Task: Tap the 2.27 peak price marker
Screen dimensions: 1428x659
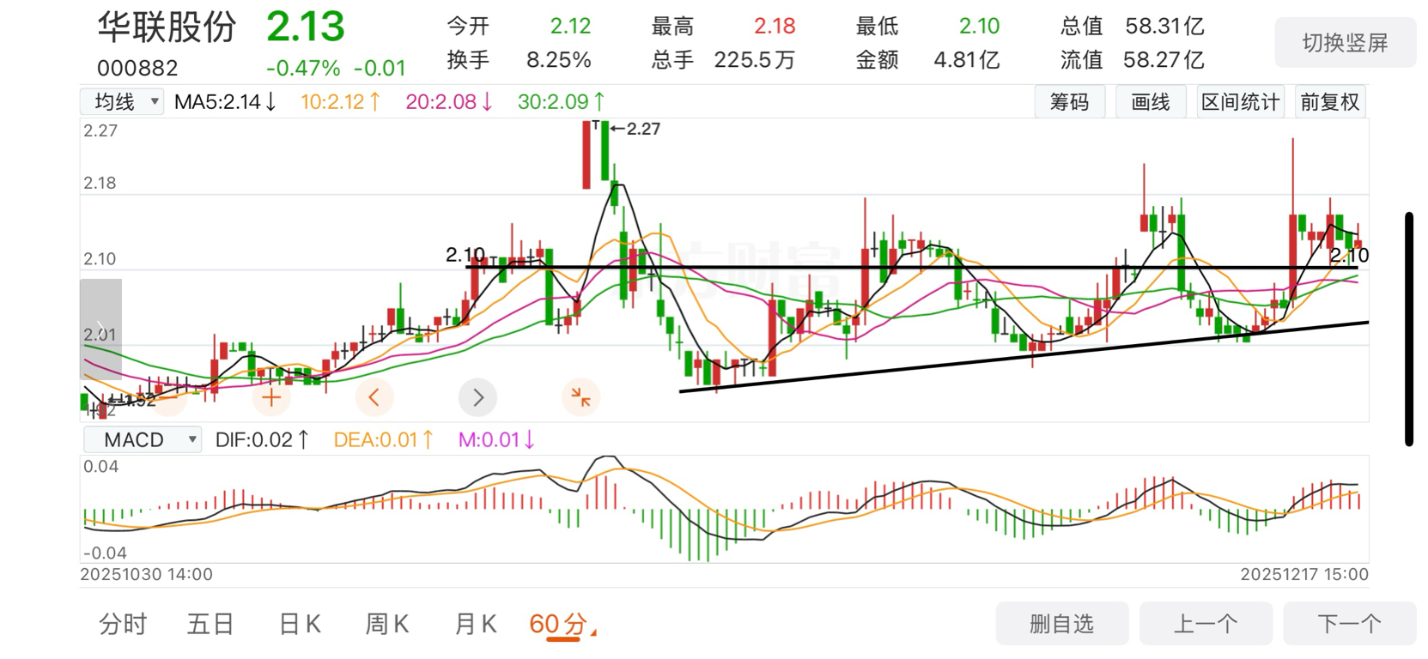Action: pyautogui.click(x=635, y=129)
